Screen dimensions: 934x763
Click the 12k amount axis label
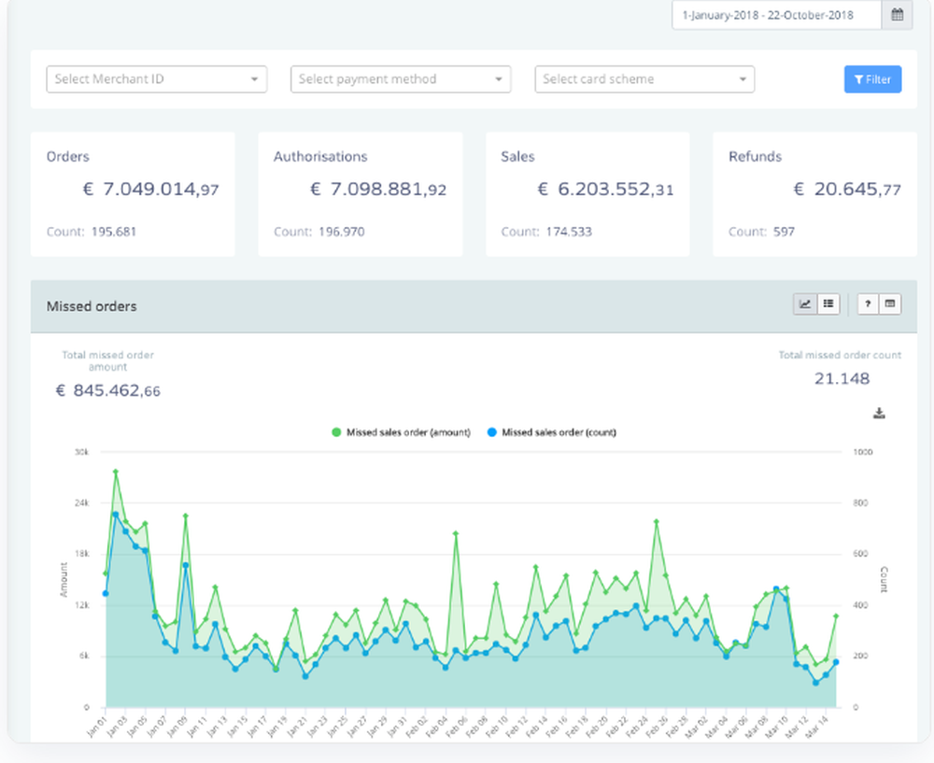coord(81,605)
